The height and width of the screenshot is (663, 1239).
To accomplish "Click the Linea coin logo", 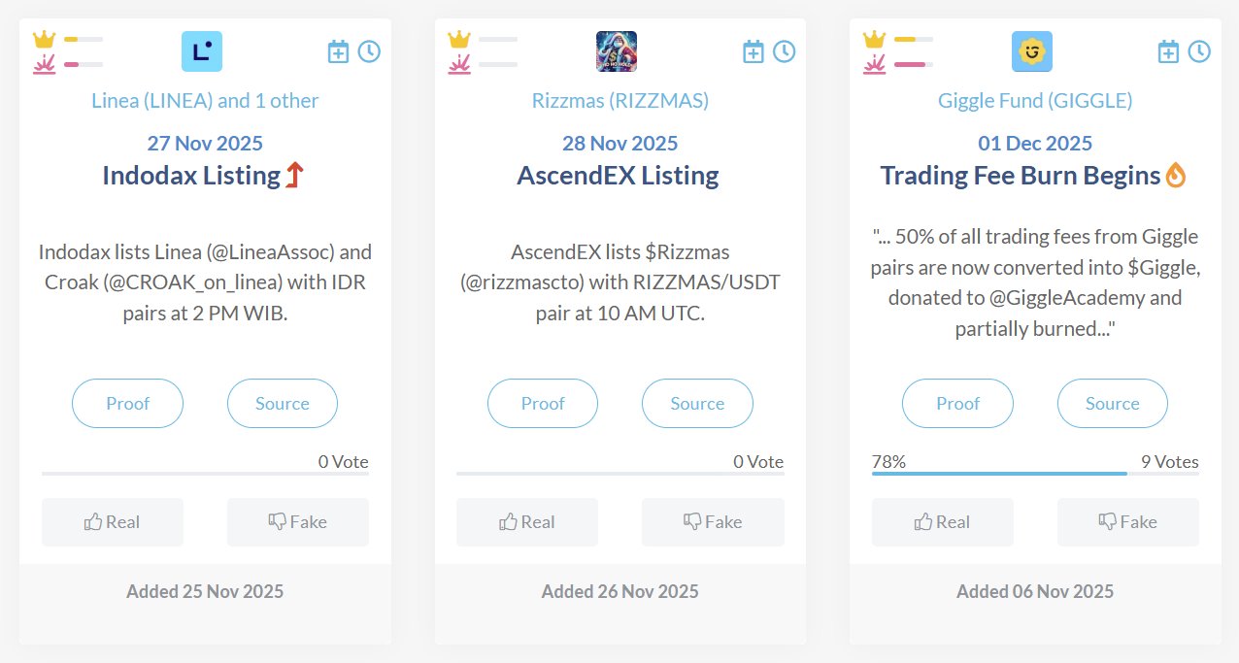I will pos(202,51).
